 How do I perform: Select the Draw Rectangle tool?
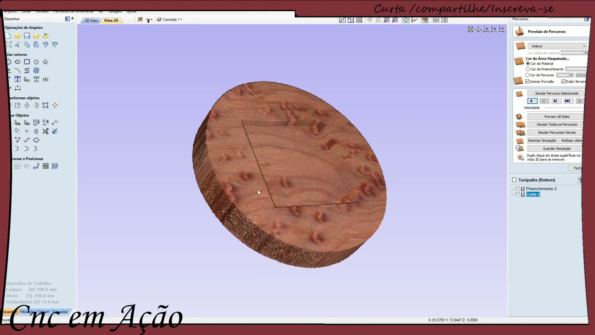click(27, 62)
